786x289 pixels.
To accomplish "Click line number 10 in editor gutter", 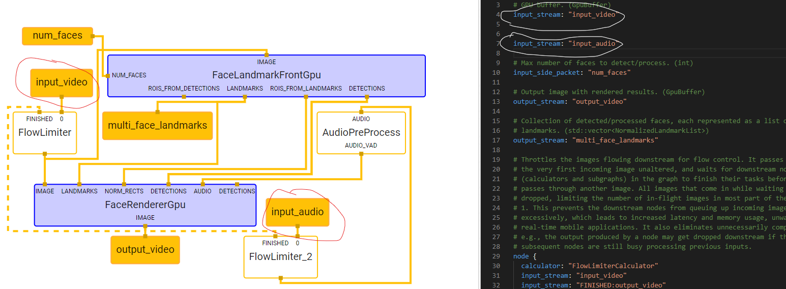I will pos(497,73).
